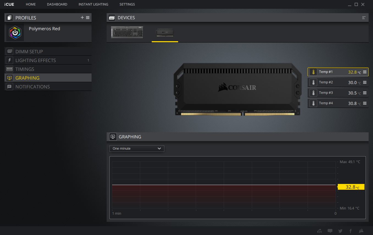Open the Dashboard tab
Viewport: 373px width, 235px height.
57,4
